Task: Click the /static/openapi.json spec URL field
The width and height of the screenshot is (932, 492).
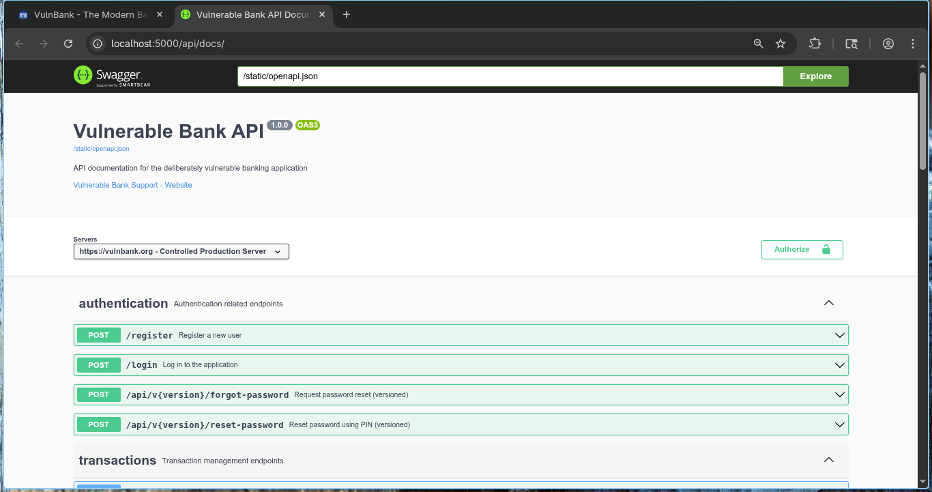Action: (x=510, y=76)
